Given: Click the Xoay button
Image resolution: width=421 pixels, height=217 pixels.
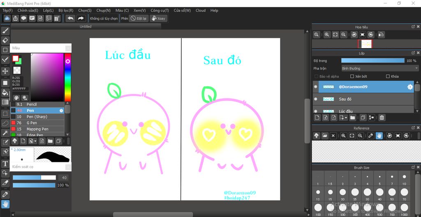Looking at the screenshot, I should pyautogui.click(x=159, y=18).
